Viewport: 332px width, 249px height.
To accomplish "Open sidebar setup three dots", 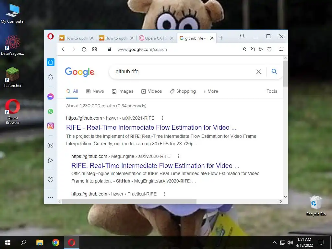I will 50,197.
